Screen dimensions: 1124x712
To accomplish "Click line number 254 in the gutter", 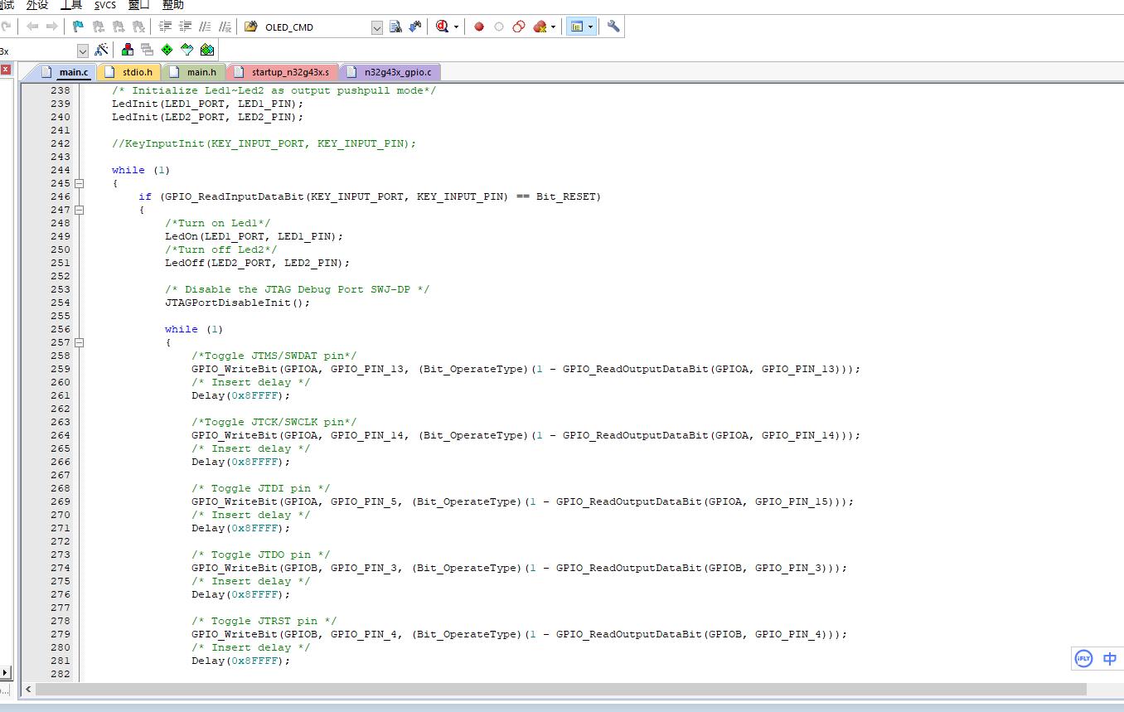I will pos(60,303).
